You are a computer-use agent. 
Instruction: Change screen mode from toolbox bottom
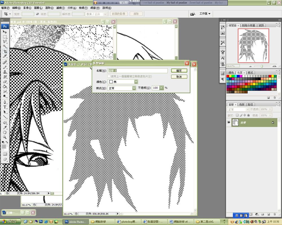[5, 159]
